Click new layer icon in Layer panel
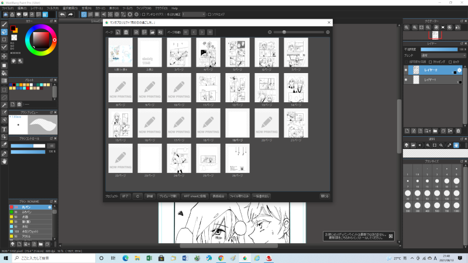The image size is (468, 263). pos(407,131)
